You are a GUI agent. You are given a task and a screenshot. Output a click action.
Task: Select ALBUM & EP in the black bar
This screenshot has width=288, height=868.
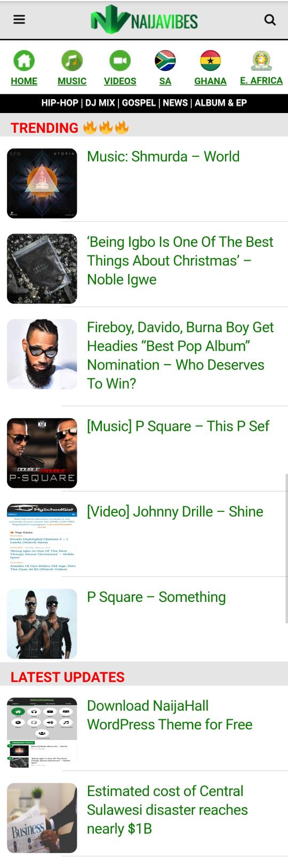click(221, 102)
